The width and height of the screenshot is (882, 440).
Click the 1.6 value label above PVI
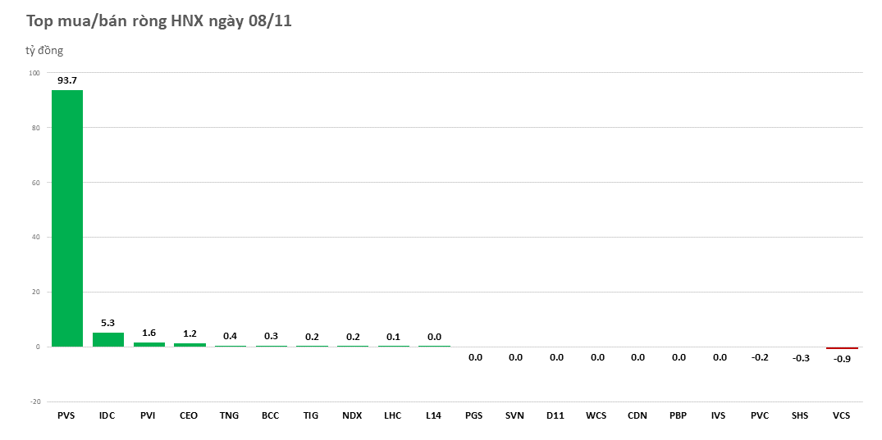coord(149,333)
